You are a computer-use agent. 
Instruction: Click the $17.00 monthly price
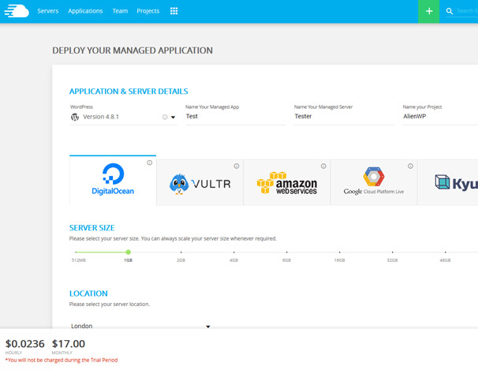[x=69, y=344]
